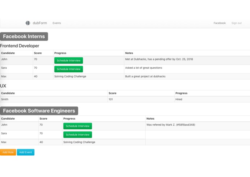This screenshot has height=177, width=250.
Task: Click Max in the Frontend Developer table
Action: pyautogui.click(x=4, y=76)
